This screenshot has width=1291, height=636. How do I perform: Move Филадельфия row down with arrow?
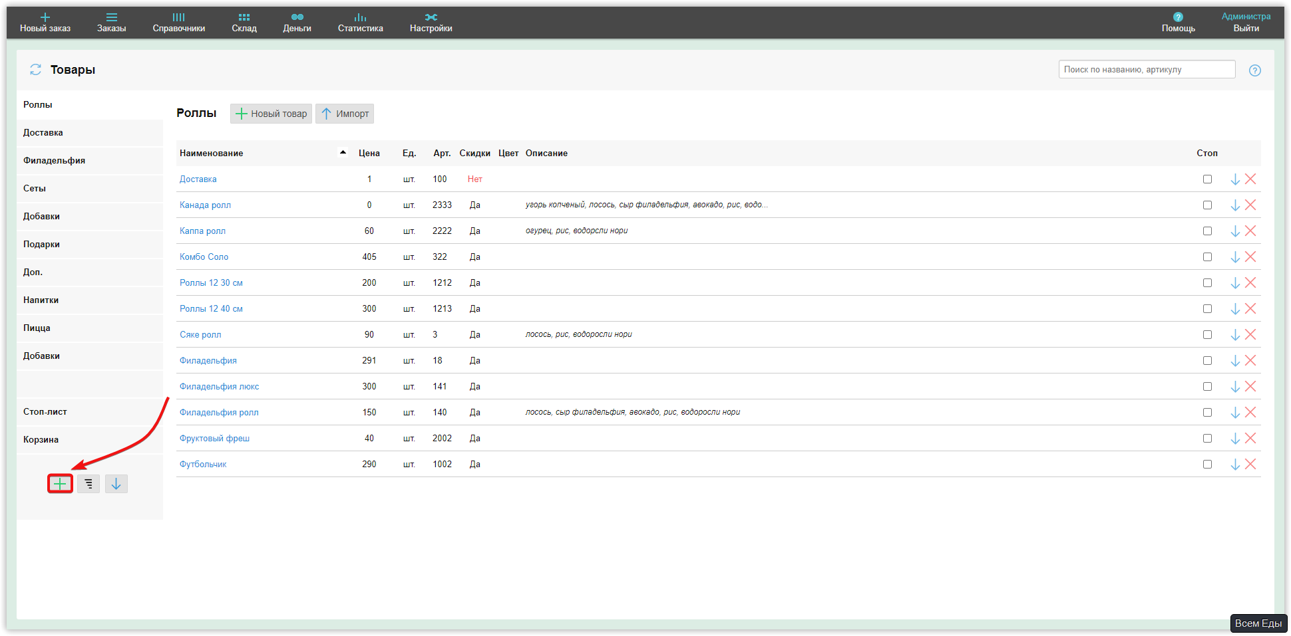point(1235,360)
